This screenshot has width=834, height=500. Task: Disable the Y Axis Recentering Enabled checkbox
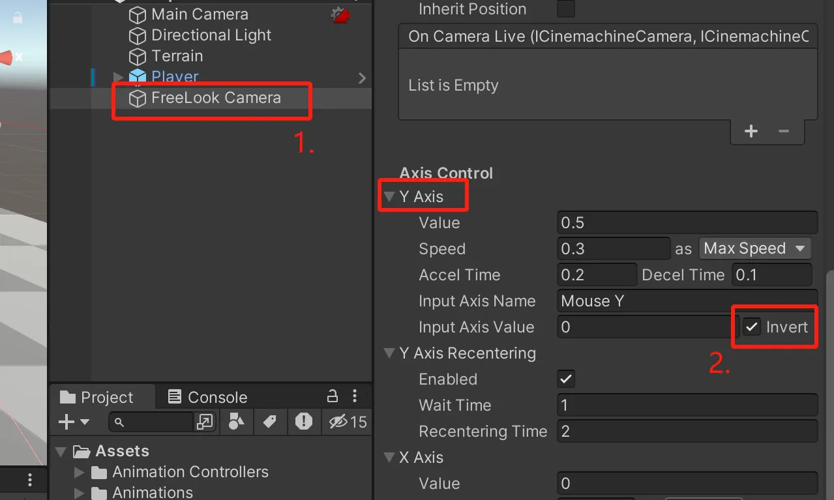pos(566,379)
